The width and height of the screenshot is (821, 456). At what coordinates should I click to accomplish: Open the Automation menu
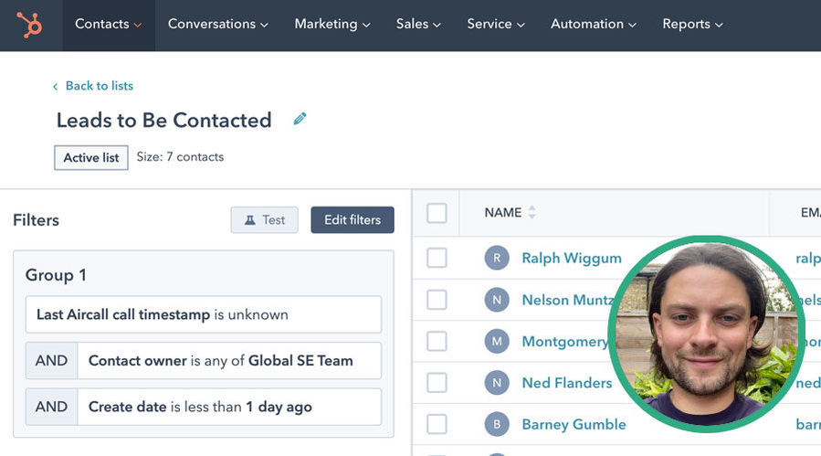point(594,25)
